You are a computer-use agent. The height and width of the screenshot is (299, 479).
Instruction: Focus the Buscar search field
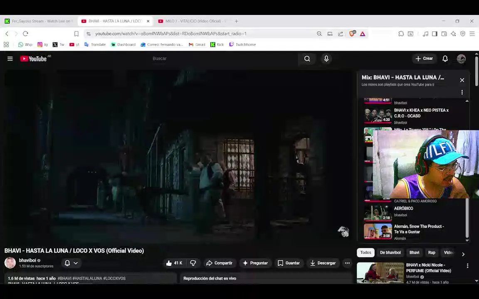pyautogui.click(x=223, y=59)
